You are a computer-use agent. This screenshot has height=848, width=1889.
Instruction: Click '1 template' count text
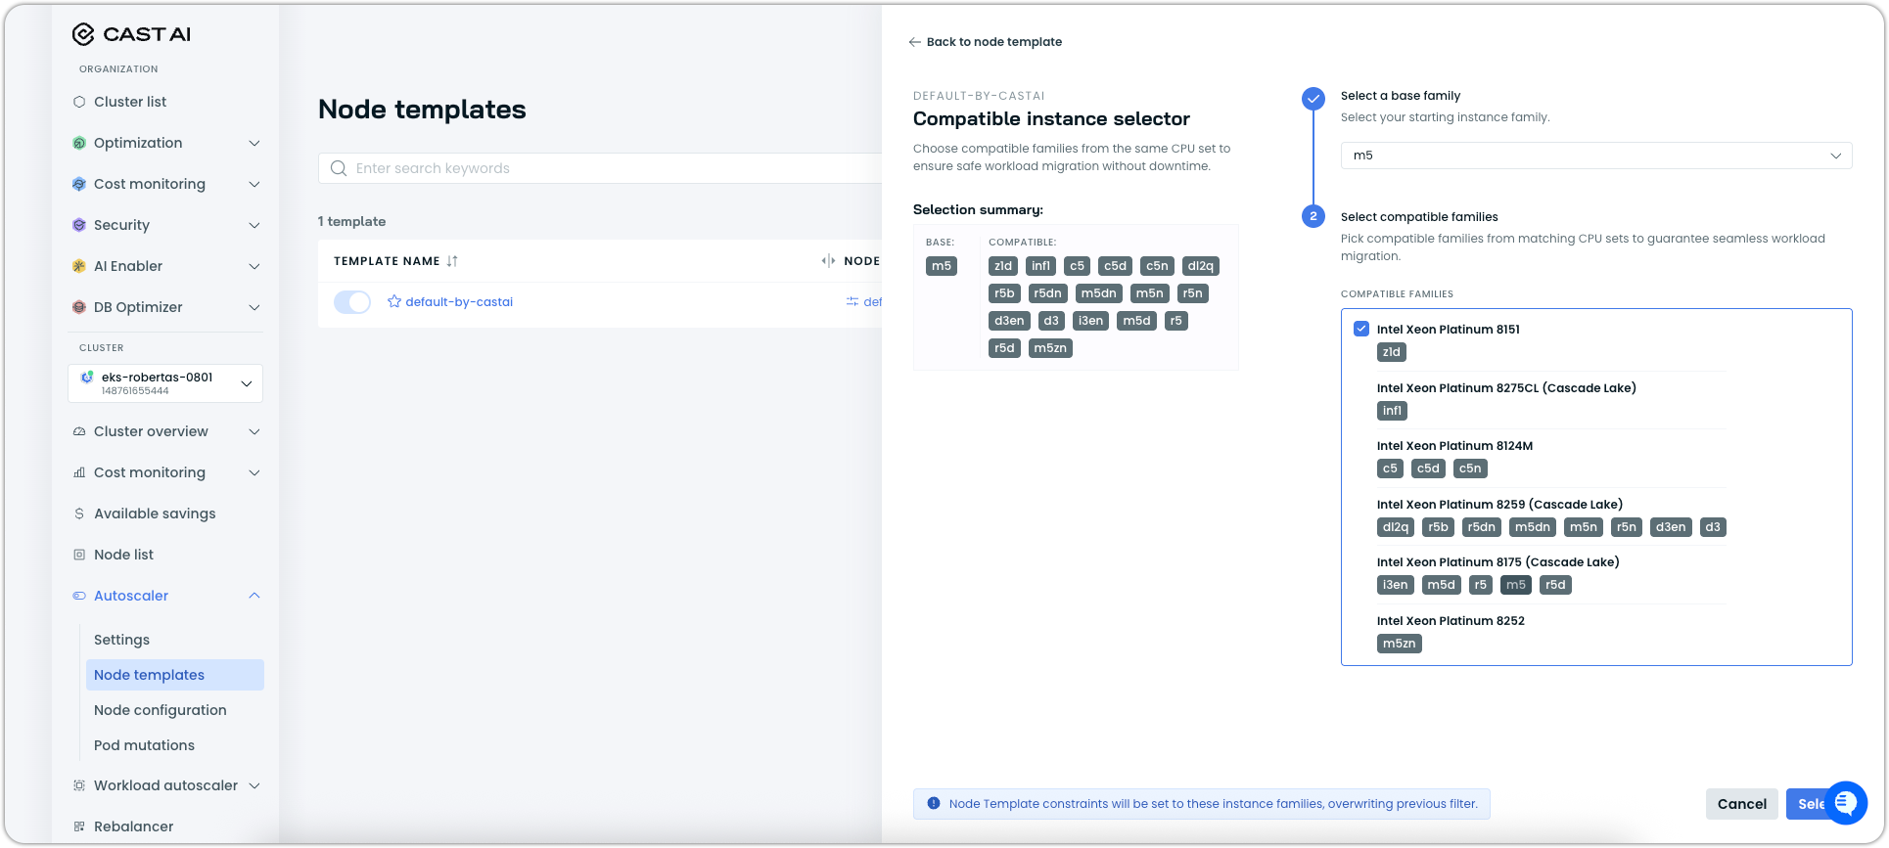(352, 222)
